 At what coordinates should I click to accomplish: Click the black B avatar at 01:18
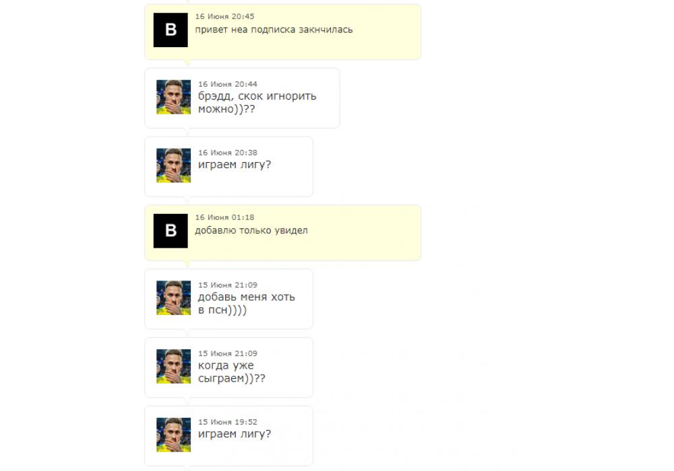[x=171, y=231]
